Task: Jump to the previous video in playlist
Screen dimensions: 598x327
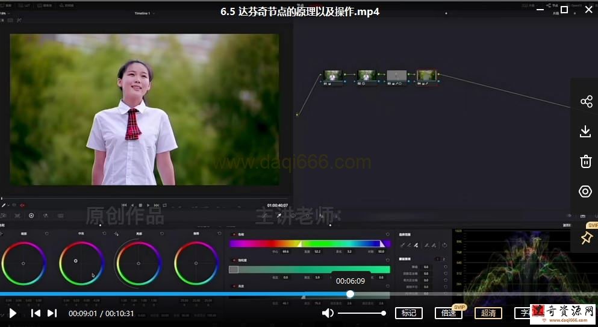Action: click(36, 313)
